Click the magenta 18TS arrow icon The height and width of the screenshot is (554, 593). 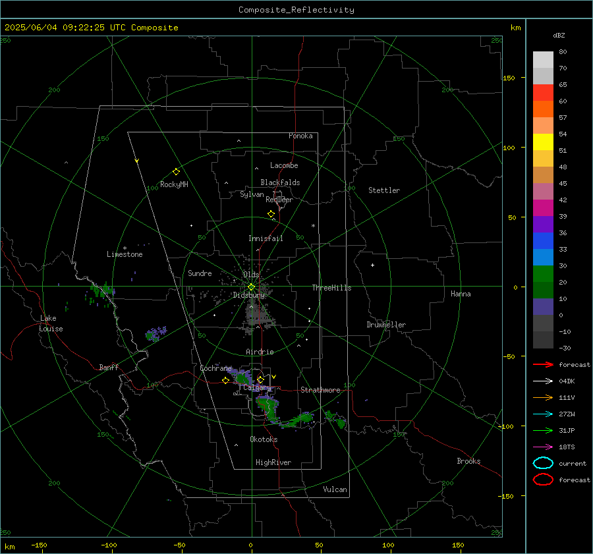[x=543, y=447]
